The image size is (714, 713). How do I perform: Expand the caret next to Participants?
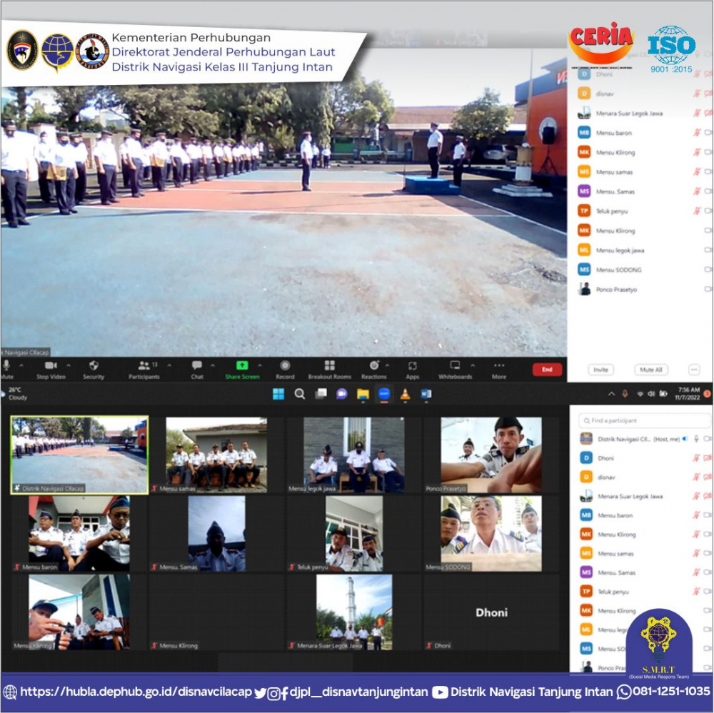(x=169, y=365)
